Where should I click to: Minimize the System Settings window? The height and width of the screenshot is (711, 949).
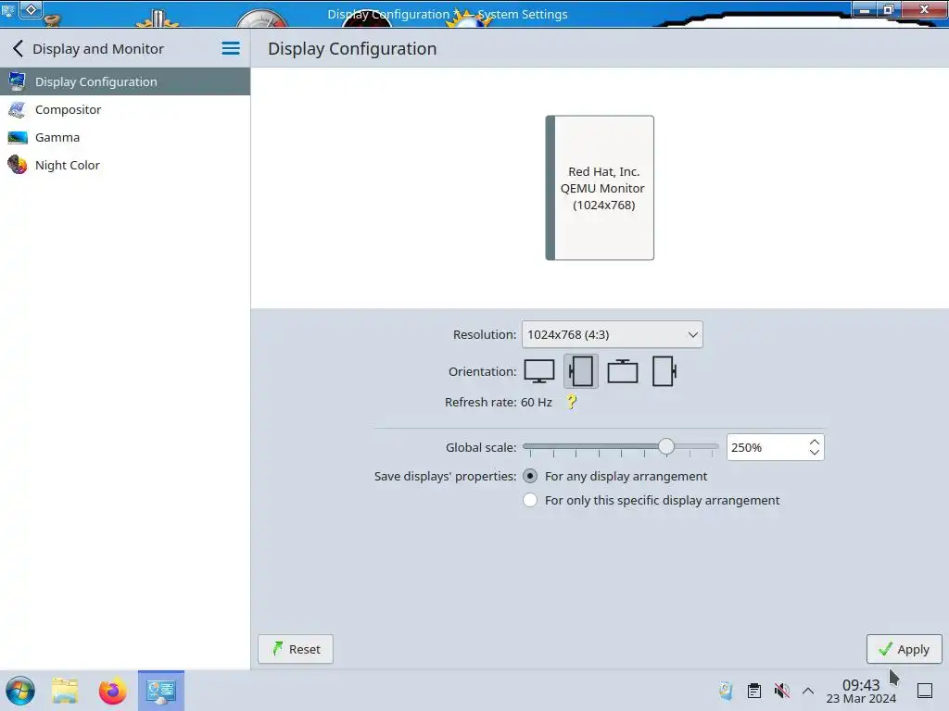pyautogui.click(x=865, y=9)
